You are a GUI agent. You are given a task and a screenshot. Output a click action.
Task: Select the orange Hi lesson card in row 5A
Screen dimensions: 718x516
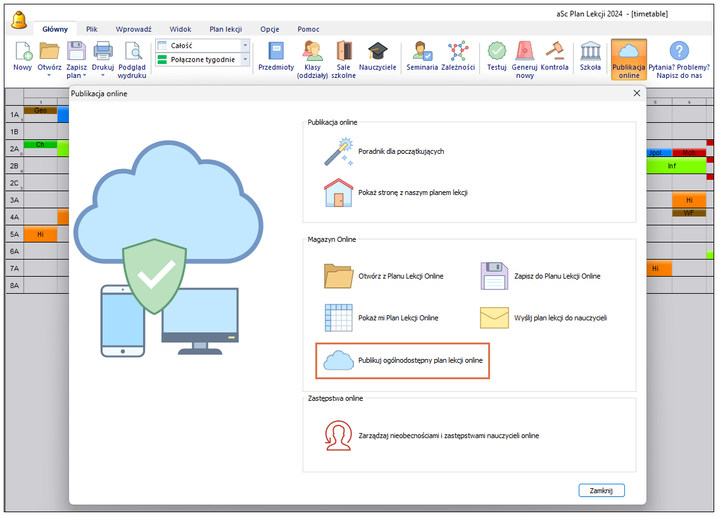tap(40, 234)
